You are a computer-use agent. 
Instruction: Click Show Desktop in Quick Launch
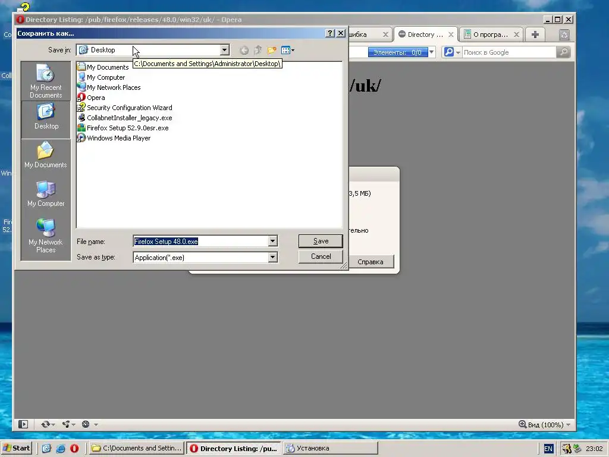pos(46,449)
